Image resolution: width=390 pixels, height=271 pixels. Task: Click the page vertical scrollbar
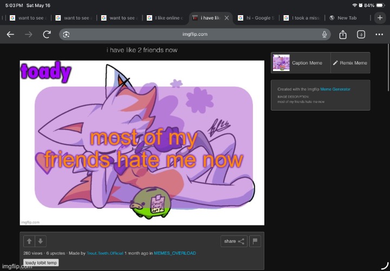click(388, 68)
